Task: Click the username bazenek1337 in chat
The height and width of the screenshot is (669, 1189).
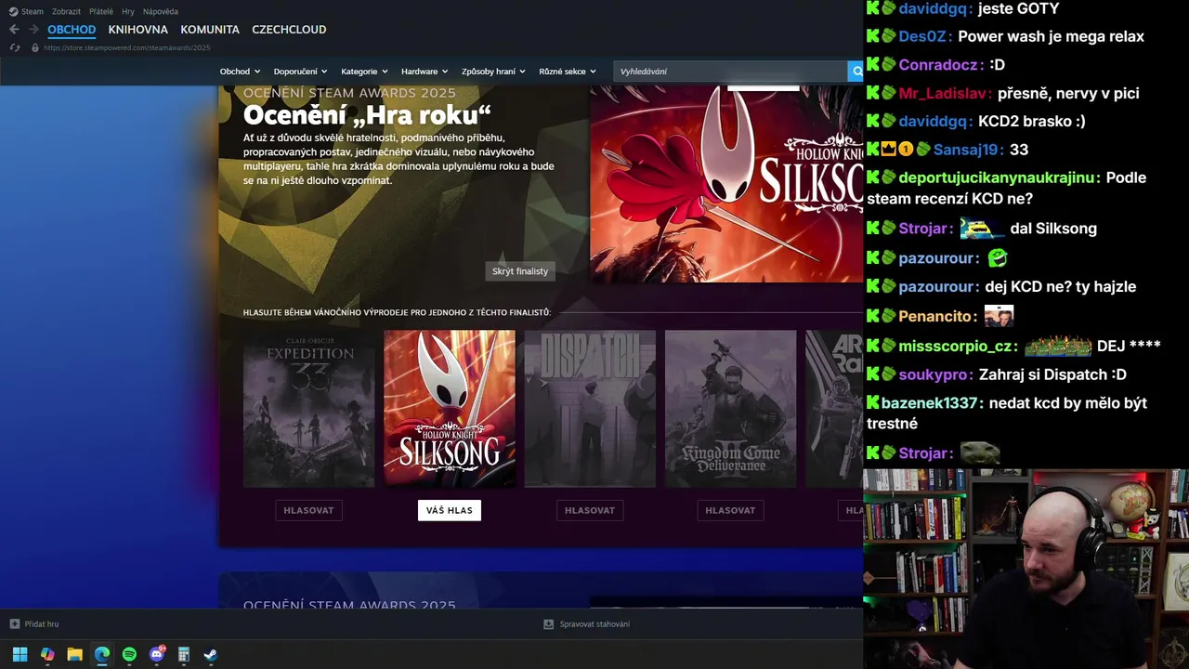Action: (929, 403)
